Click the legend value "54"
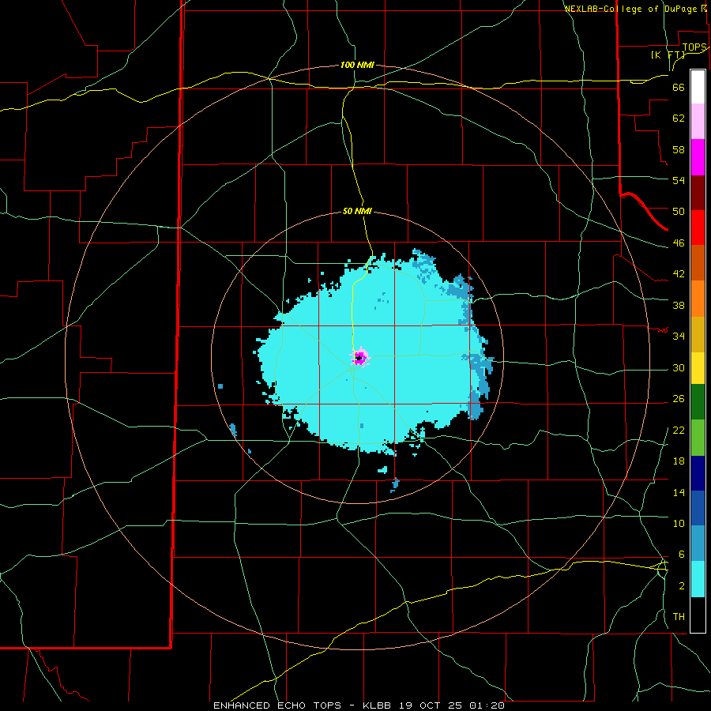711x711 pixels. point(679,180)
